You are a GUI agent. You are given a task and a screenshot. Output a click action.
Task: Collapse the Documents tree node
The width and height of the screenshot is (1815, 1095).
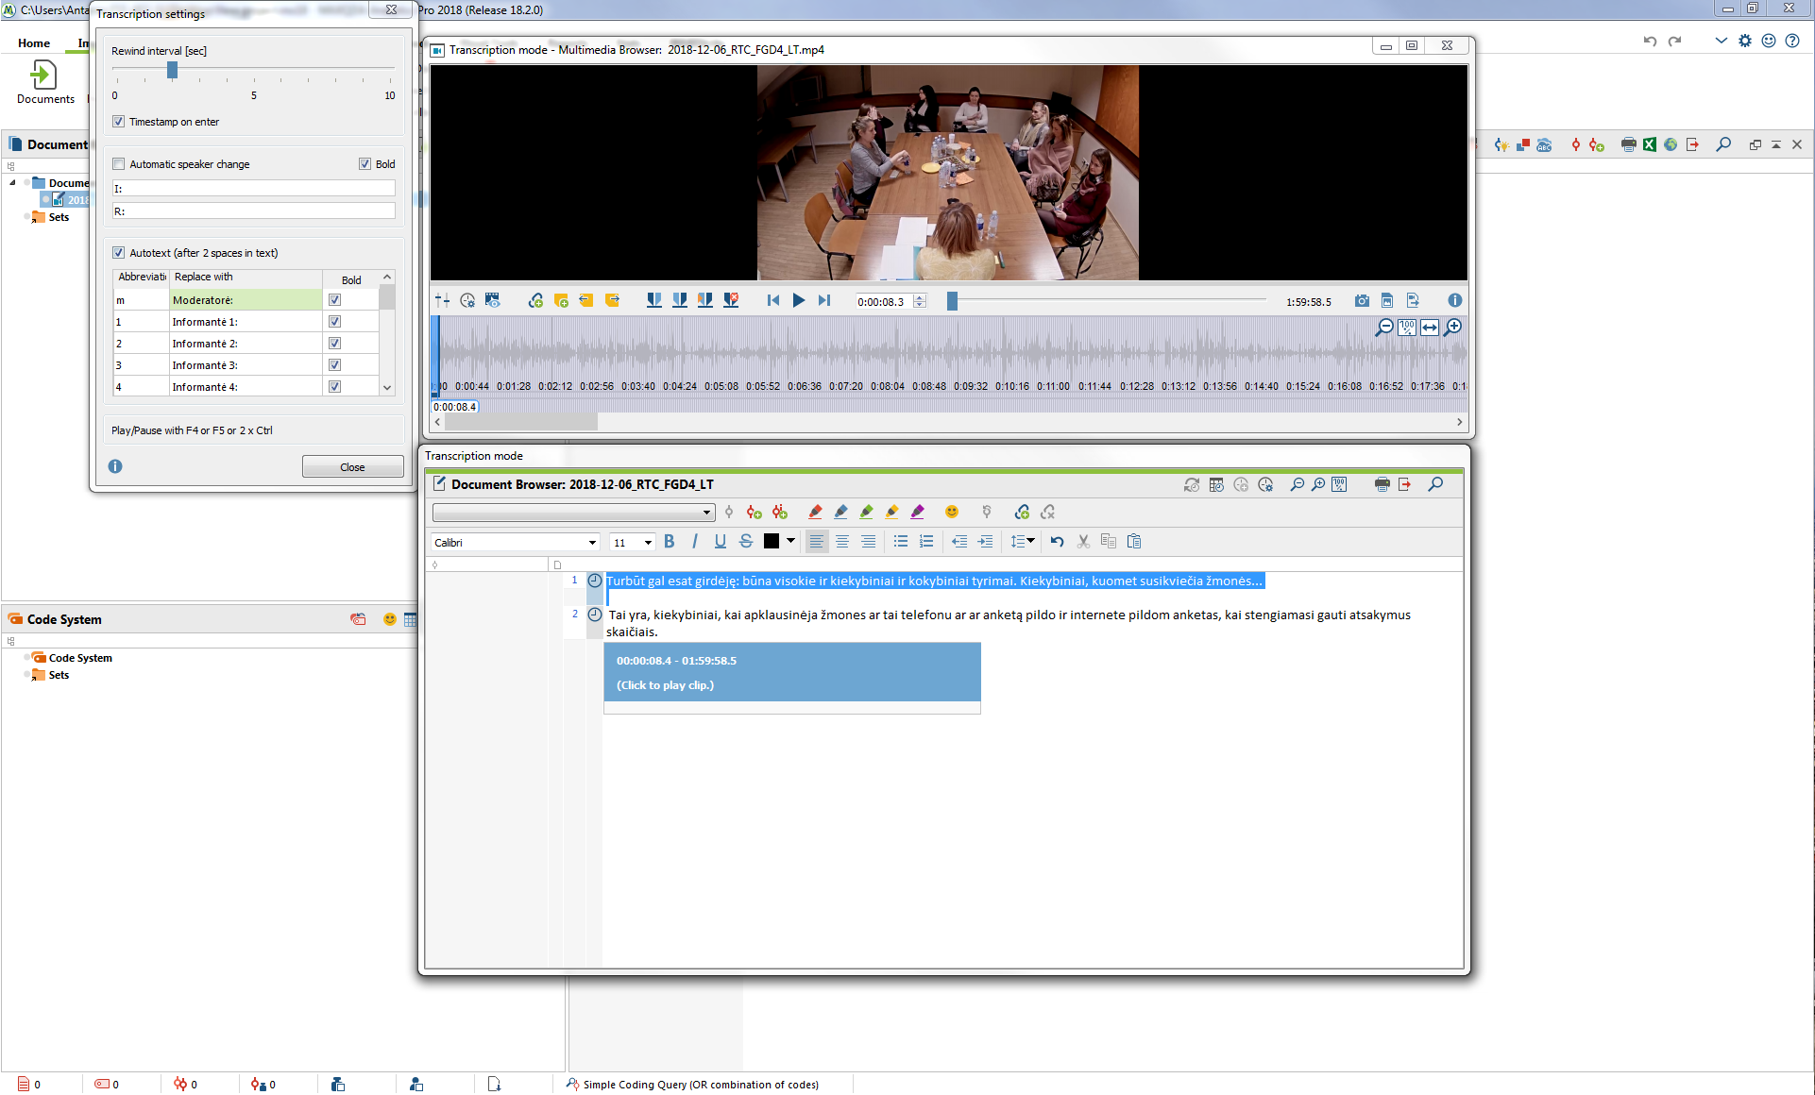(12, 183)
